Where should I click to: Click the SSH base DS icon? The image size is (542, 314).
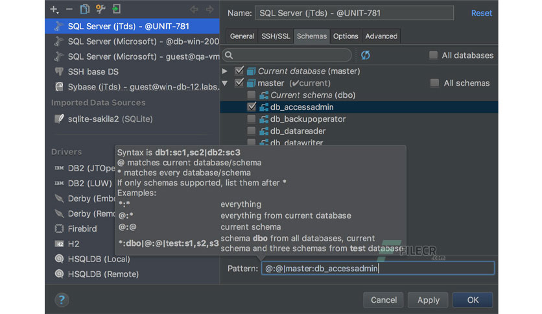(x=59, y=71)
